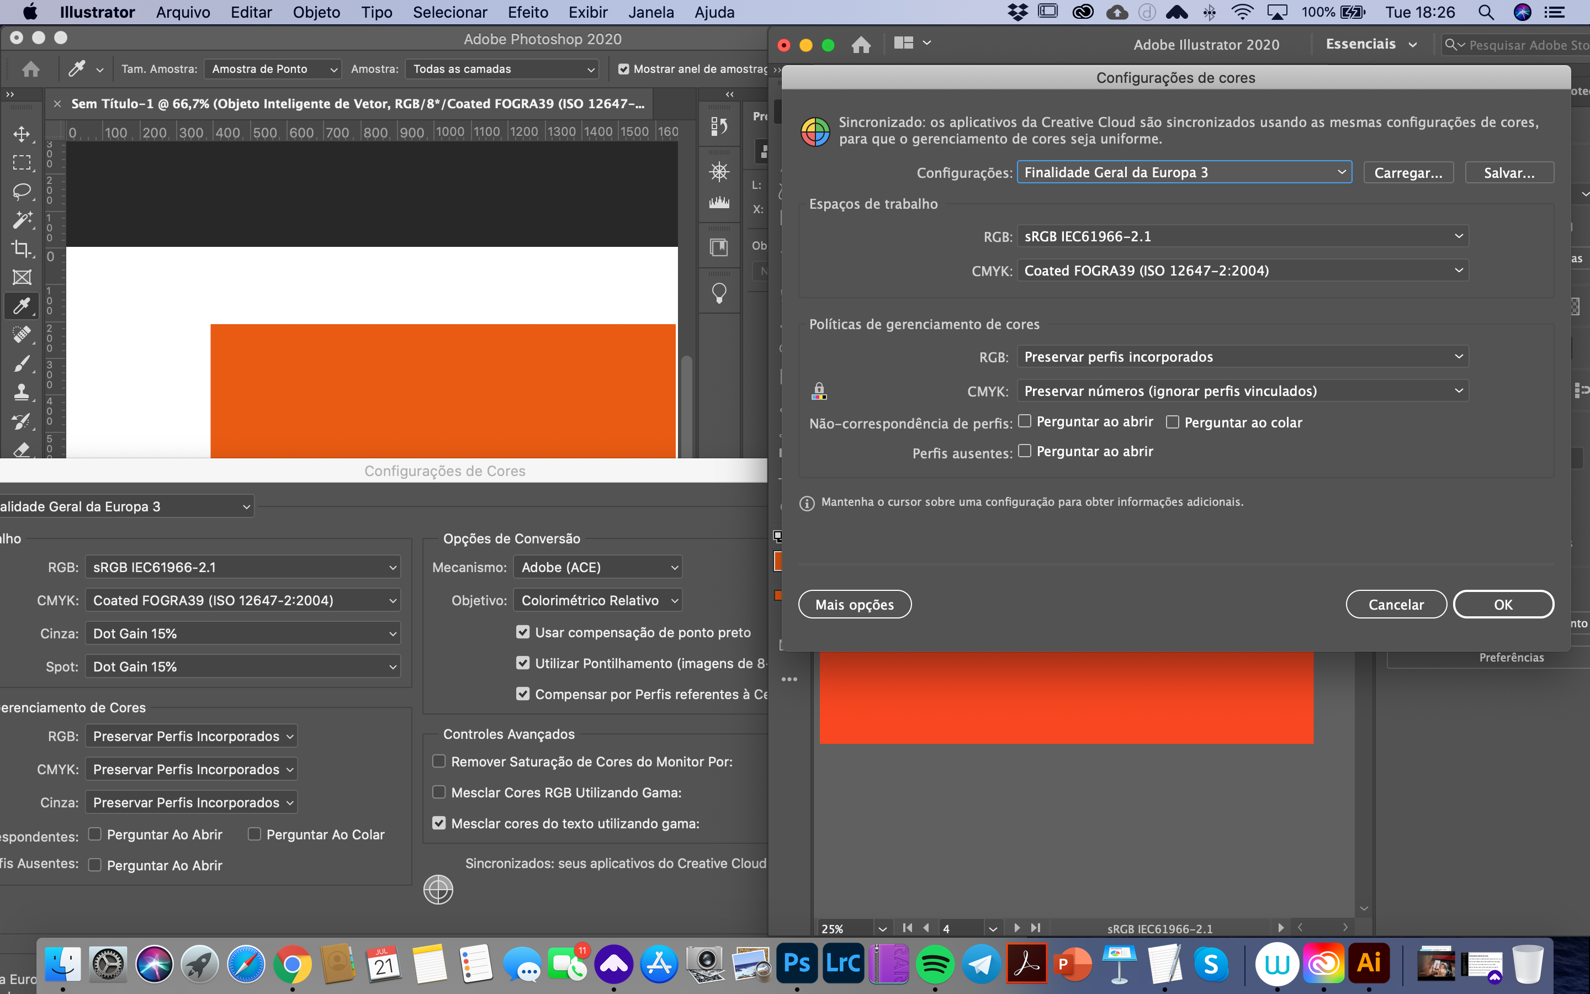Open the Janela menu
Screen dimensions: 1590x994
pyautogui.click(x=651, y=12)
